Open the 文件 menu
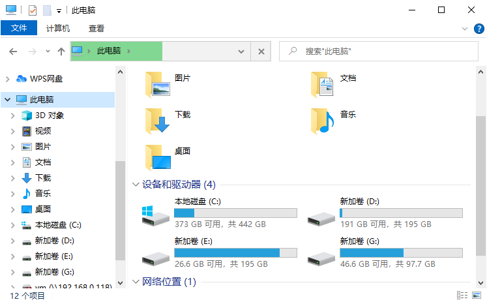 19,28
